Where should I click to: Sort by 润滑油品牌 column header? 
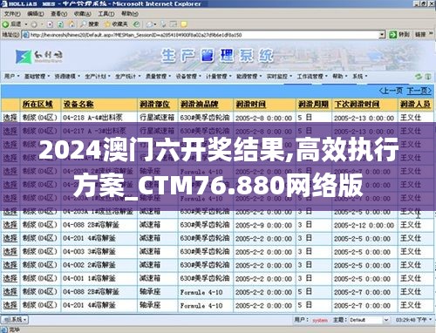click(x=199, y=104)
